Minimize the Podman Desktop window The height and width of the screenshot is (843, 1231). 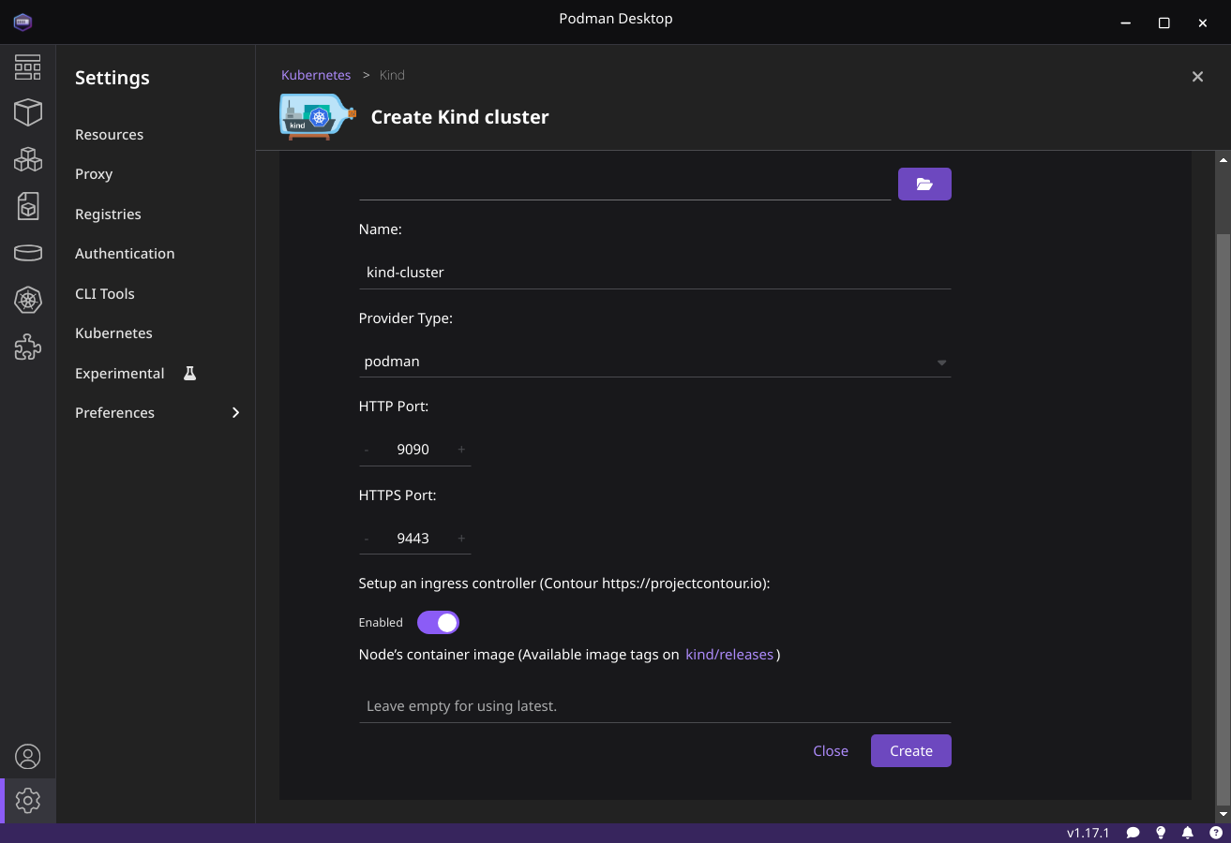(x=1125, y=22)
